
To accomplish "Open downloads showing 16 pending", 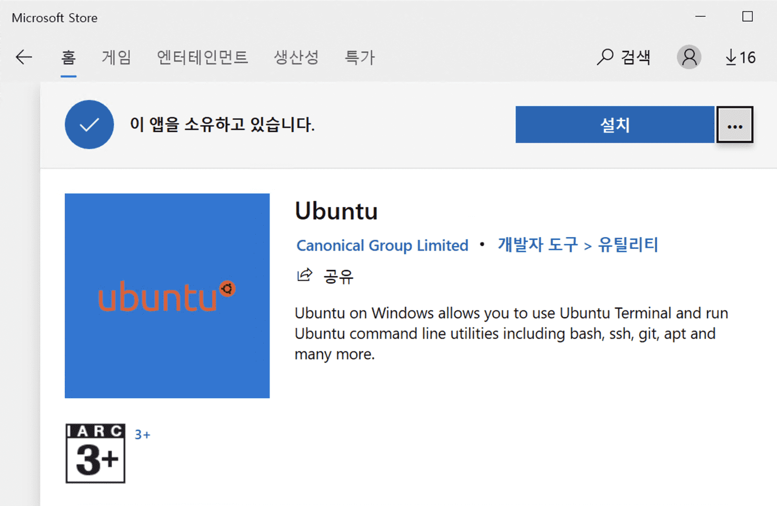I will pyautogui.click(x=740, y=57).
